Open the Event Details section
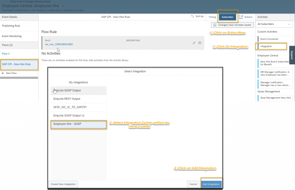295x190 pixels. tap(19, 17)
